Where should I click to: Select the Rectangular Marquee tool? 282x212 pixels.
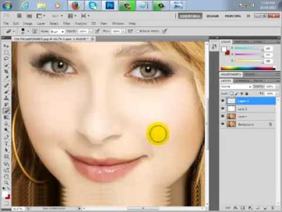click(x=6, y=52)
